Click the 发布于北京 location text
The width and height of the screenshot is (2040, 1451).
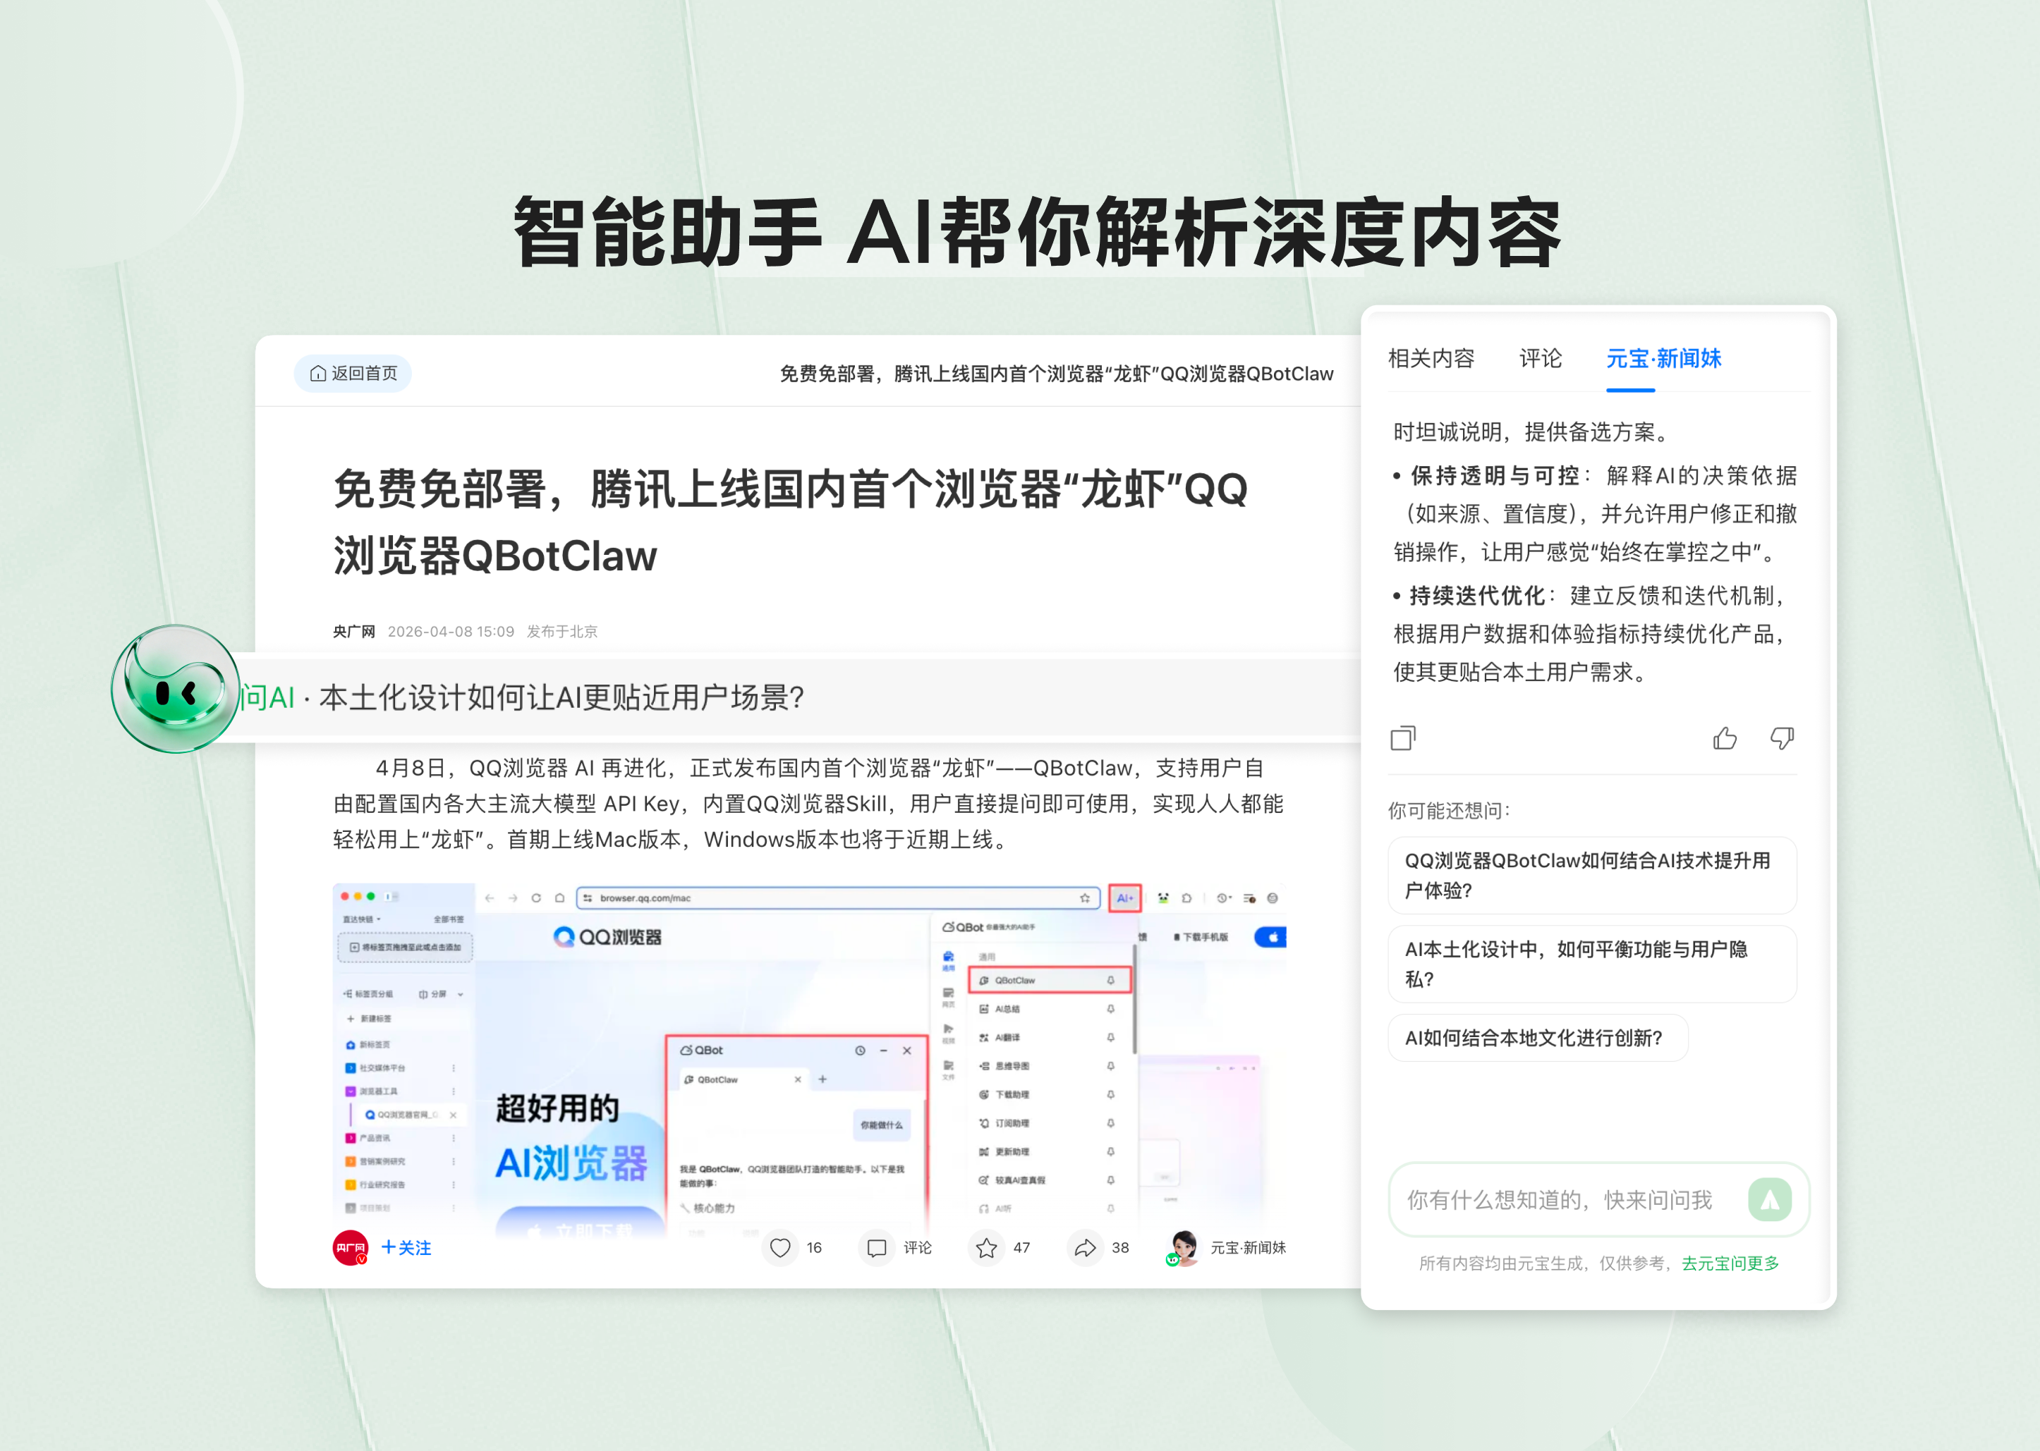(x=561, y=632)
